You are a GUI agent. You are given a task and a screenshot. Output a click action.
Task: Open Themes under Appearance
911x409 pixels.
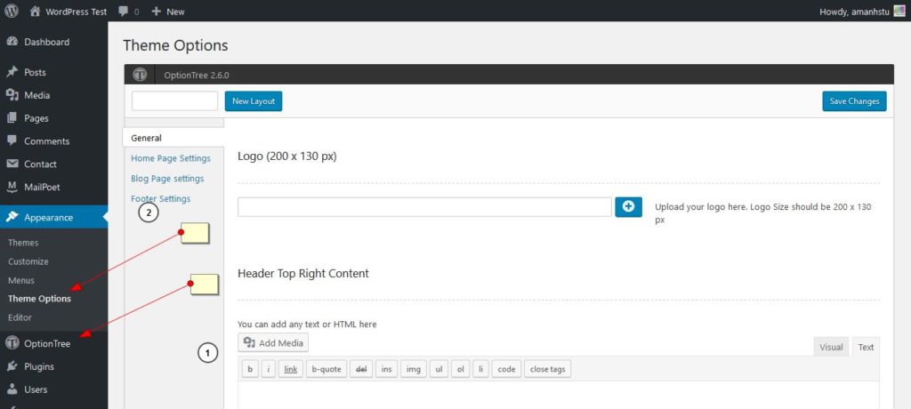23,243
